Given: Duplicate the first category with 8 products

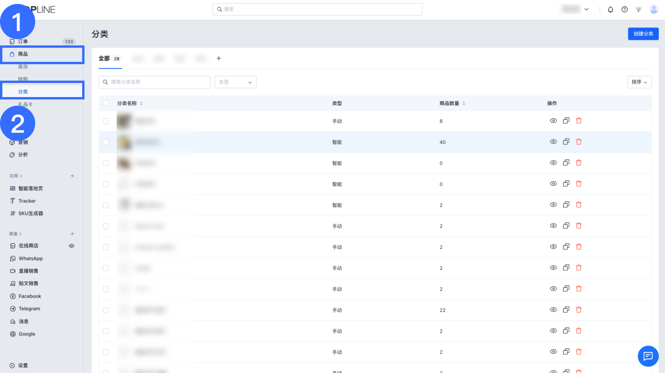Looking at the screenshot, I should pyautogui.click(x=566, y=121).
